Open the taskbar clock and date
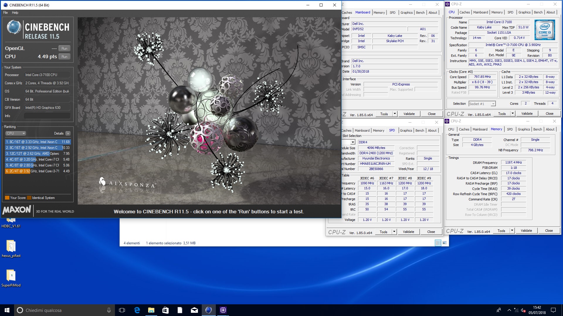 pyautogui.click(x=537, y=310)
